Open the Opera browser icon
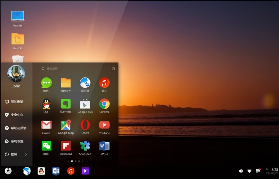 pos(85,125)
